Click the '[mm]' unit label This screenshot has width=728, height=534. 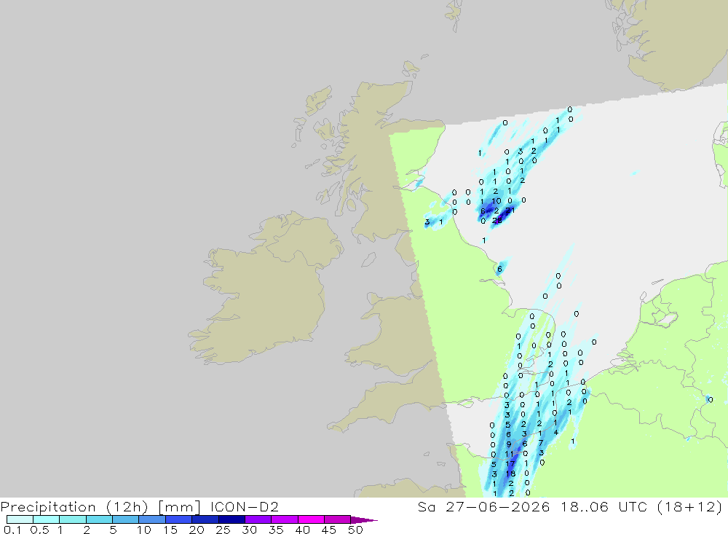coord(179,506)
